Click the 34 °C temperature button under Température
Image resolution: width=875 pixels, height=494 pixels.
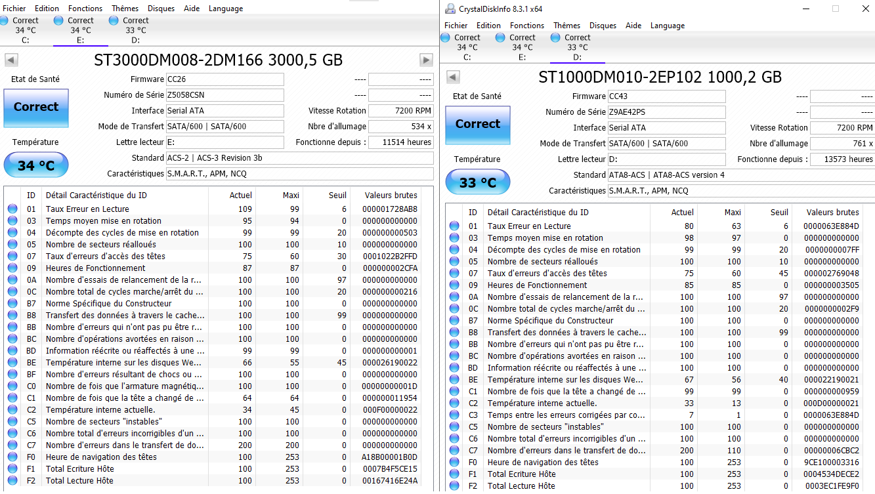(x=36, y=165)
